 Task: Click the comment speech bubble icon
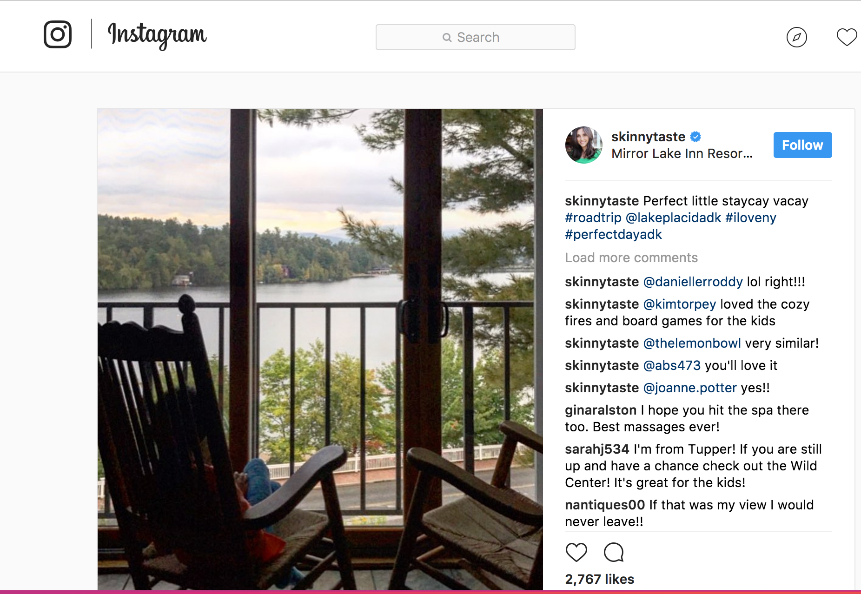coord(614,552)
